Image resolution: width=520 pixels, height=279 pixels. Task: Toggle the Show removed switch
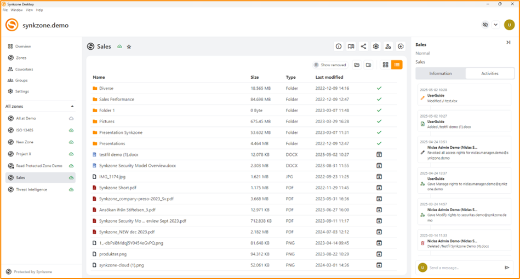[317, 65]
